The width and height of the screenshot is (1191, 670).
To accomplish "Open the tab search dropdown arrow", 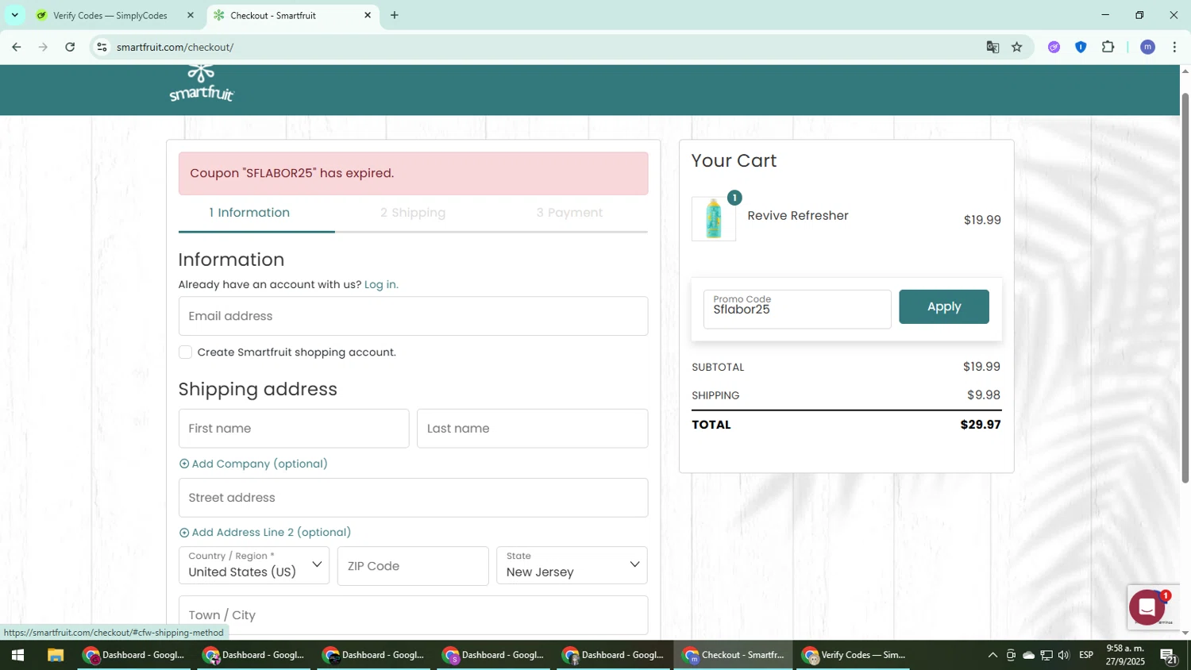I will click(14, 15).
